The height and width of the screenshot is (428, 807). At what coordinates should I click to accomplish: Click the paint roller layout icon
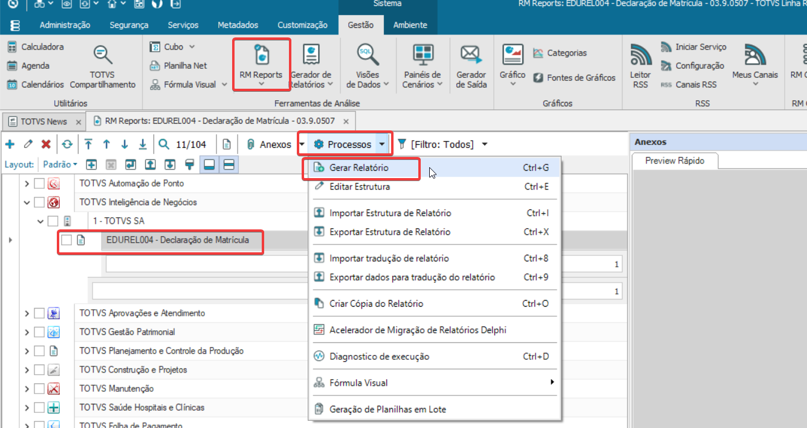[189, 164]
